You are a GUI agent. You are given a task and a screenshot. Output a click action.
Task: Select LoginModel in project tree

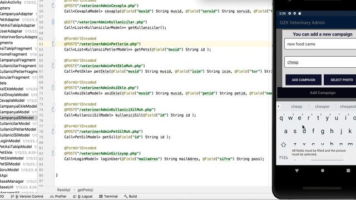tap(10, 141)
